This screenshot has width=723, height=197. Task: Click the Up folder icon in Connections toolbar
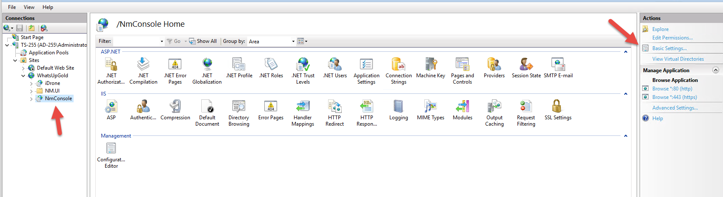click(31, 28)
